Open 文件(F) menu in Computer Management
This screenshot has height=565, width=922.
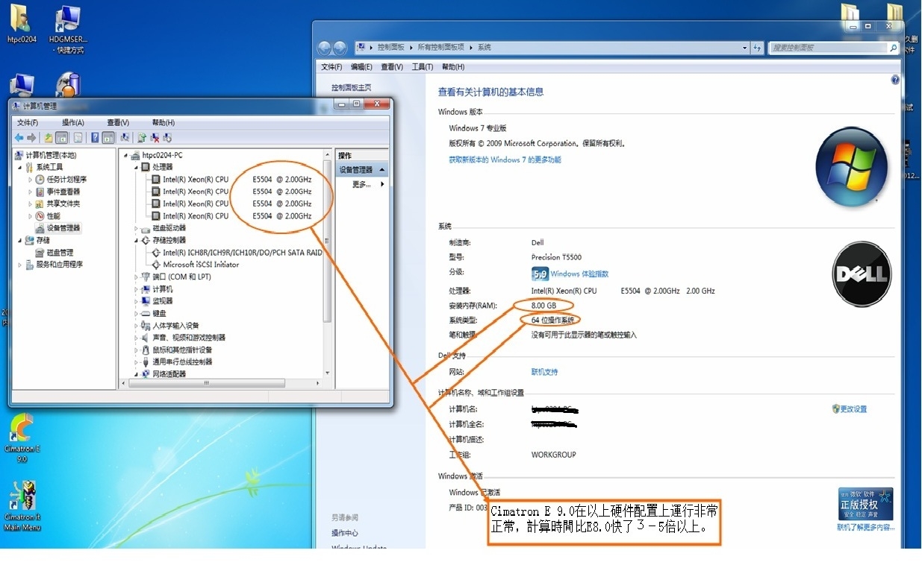click(x=28, y=123)
